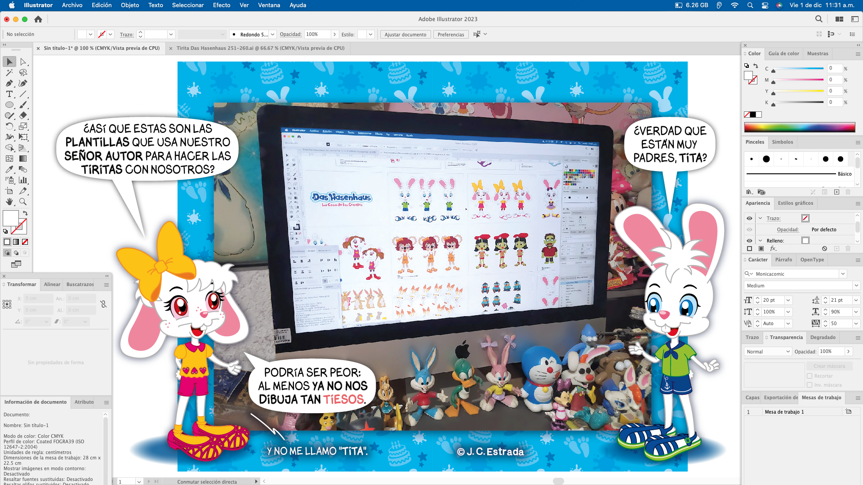Open the Monicacomic font family dropdown
The image size is (863, 485).
tap(843, 274)
